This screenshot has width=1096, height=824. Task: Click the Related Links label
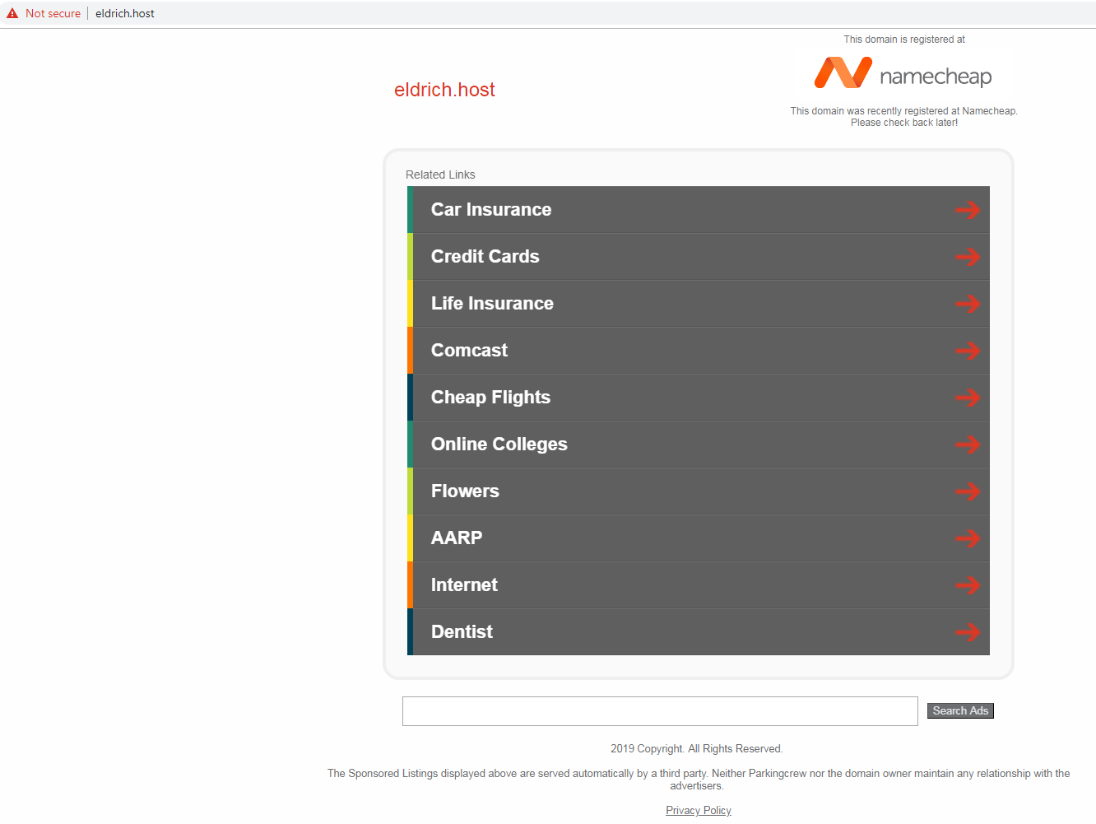[x=440, y=175]
